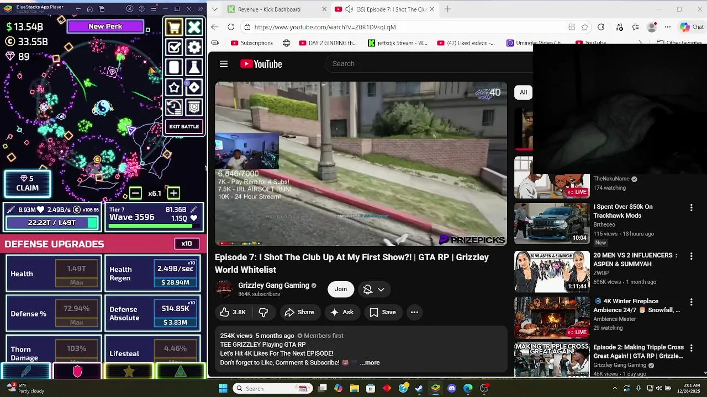
Task: Refresh the YouTube page
Action: pyautogui.click(x=231, y=27)
